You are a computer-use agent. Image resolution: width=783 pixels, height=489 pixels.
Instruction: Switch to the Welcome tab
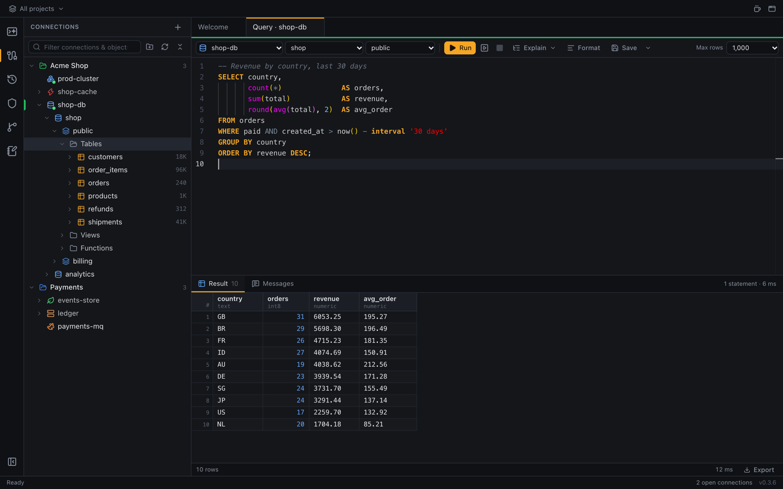[x=213, y=27]
